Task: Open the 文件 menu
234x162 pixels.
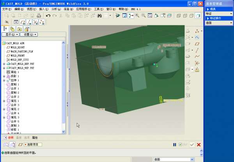Action: pos(7,9)
